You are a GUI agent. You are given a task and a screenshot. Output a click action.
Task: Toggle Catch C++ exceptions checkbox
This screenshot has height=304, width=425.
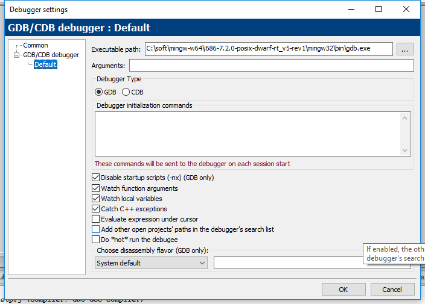tap(95, 209)
